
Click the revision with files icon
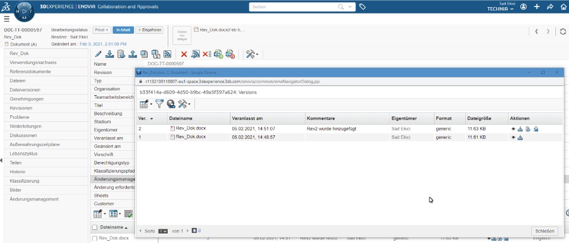coord(156,54)
